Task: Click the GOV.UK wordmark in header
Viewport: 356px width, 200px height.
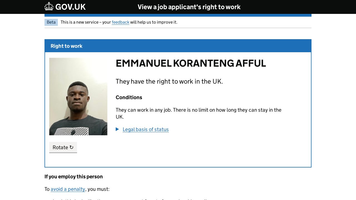Action: click(70, 7)
